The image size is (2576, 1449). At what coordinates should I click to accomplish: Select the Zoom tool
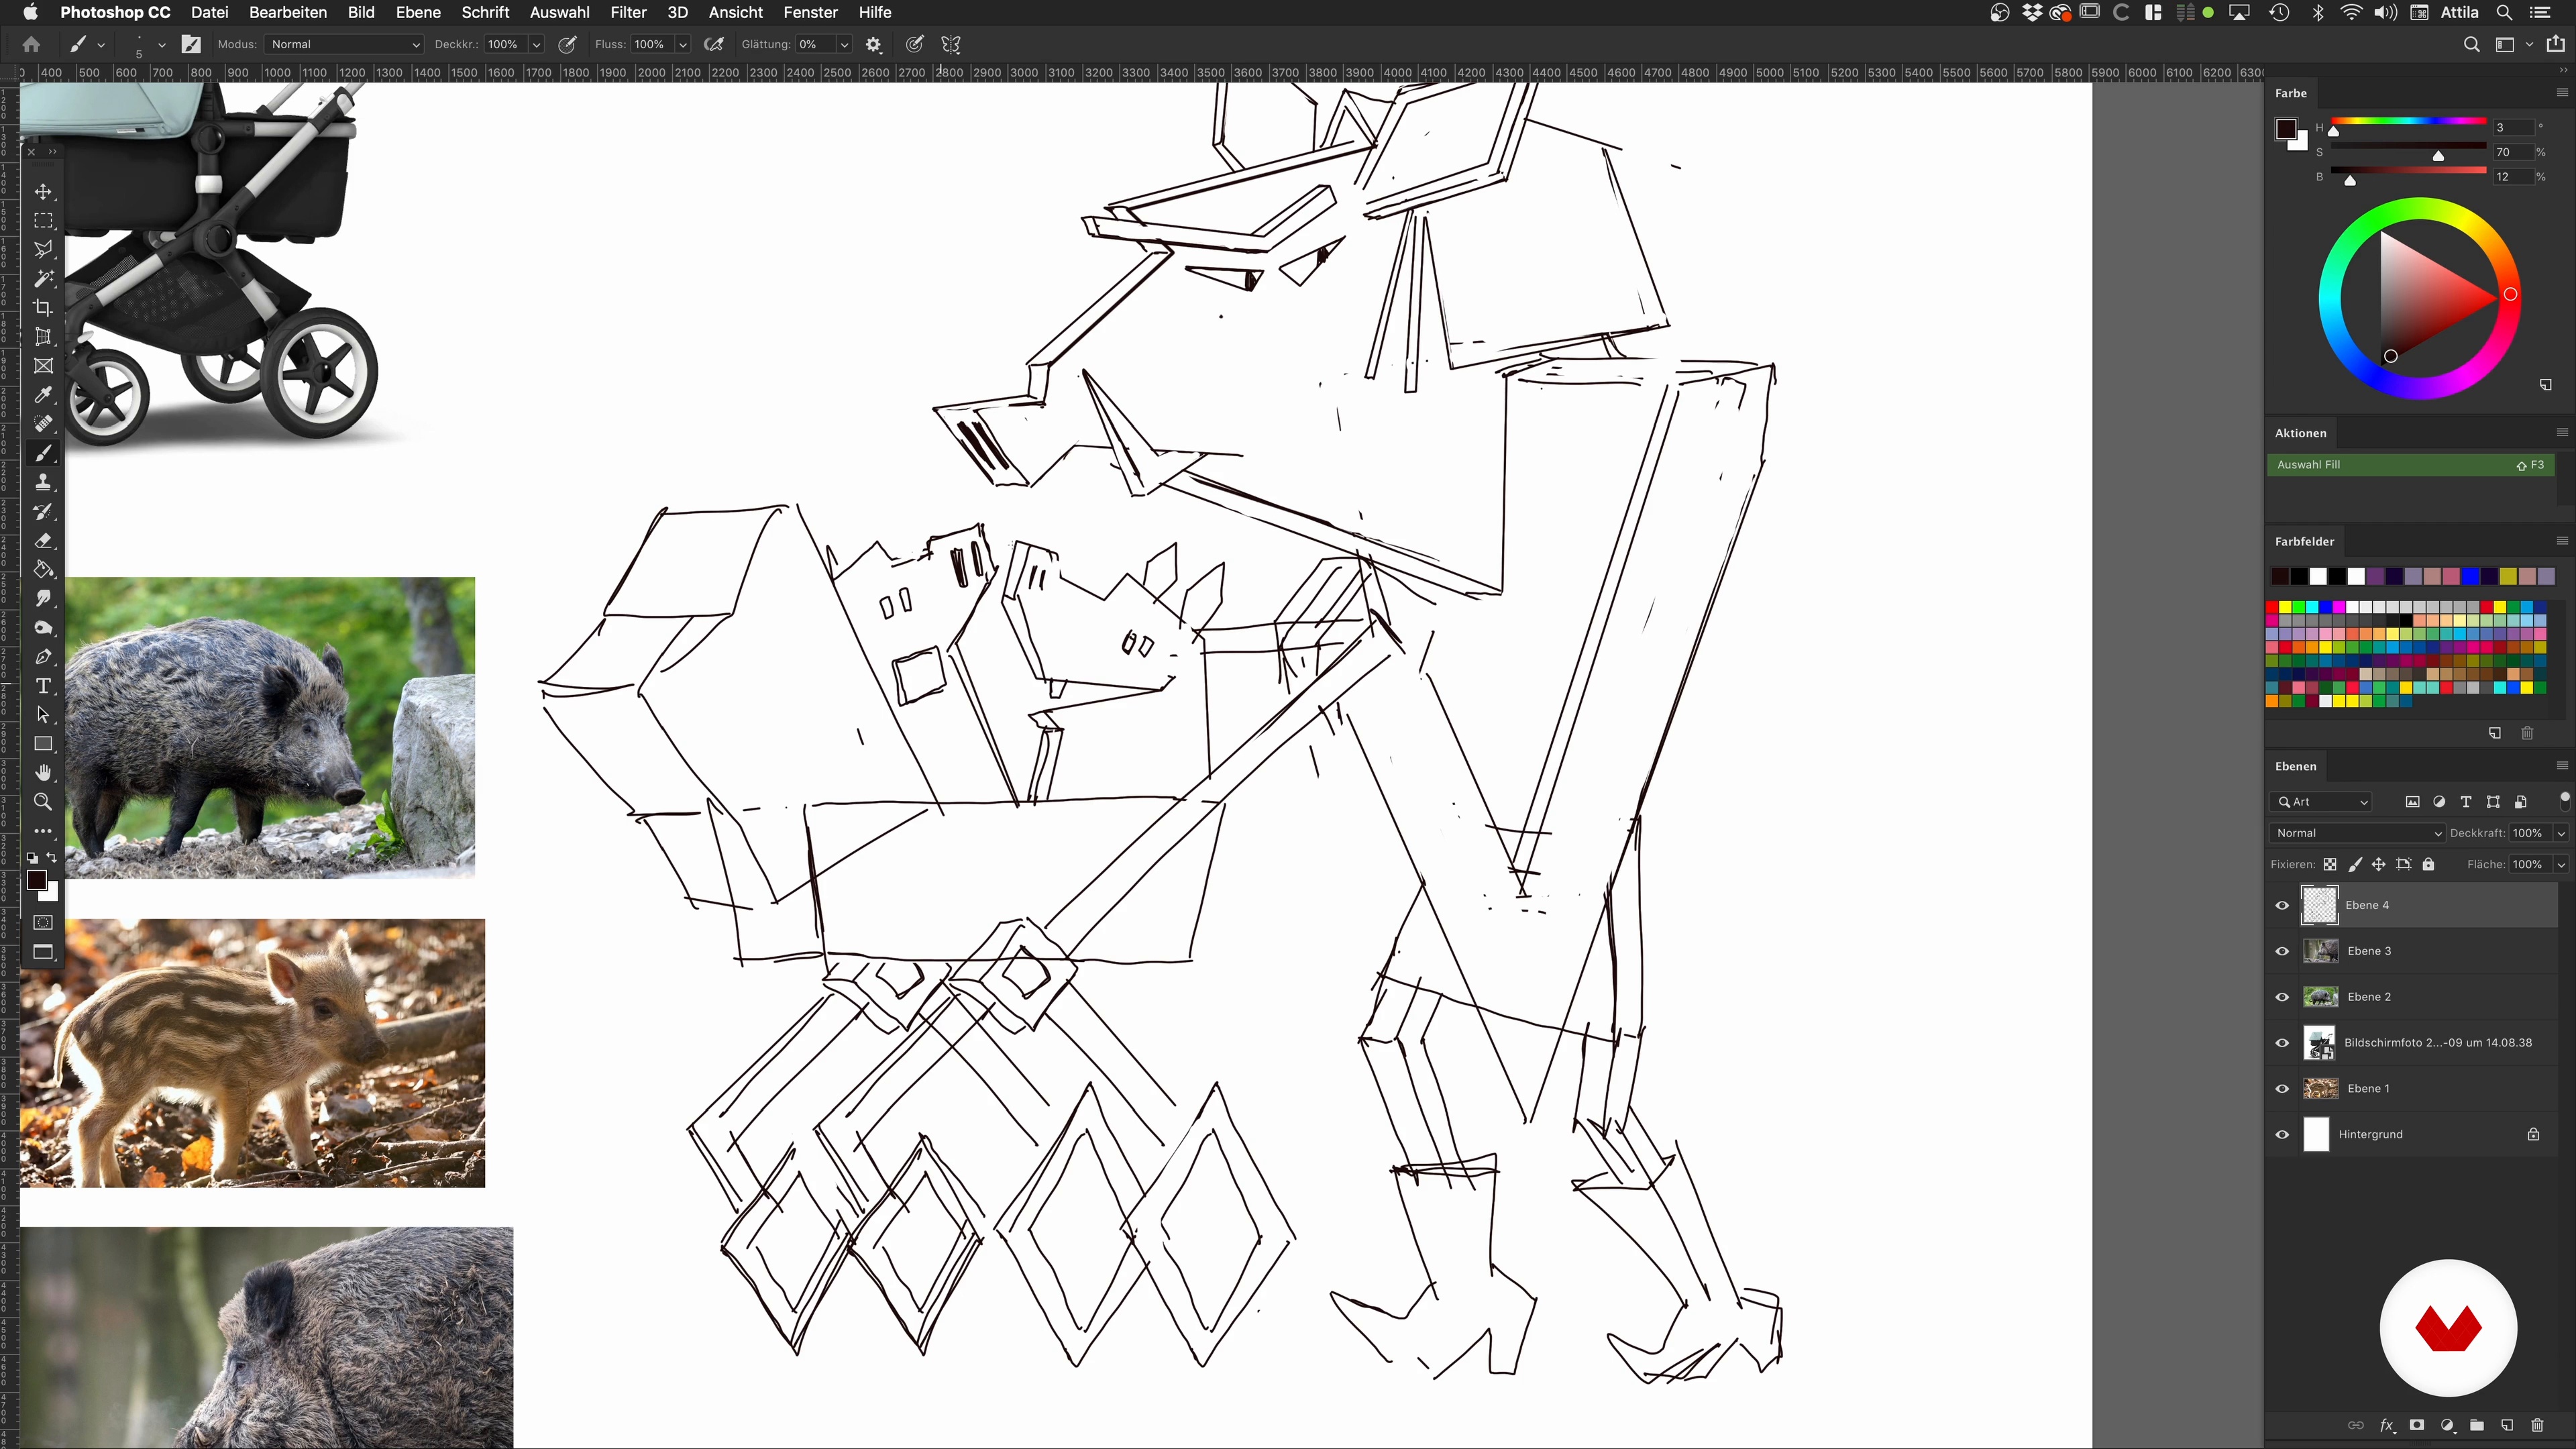point(43,802)
